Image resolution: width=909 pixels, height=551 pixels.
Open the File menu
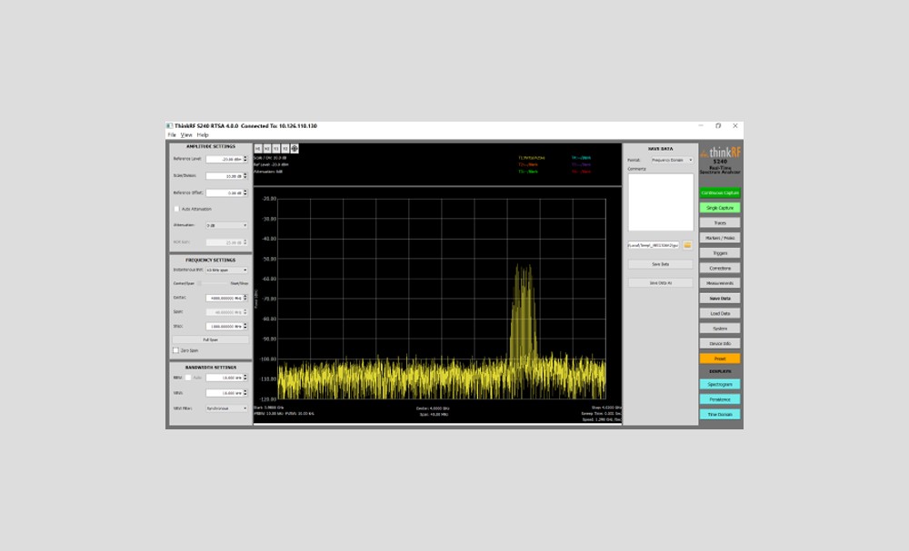tap(172, 134)
